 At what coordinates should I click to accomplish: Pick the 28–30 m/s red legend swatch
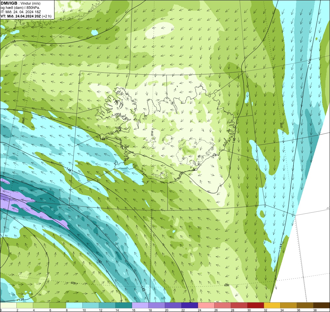(x=239, y=305)
